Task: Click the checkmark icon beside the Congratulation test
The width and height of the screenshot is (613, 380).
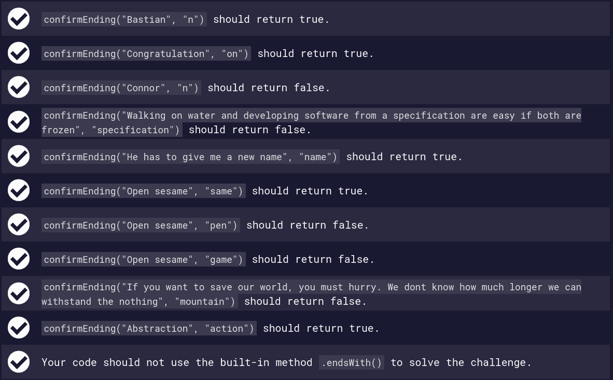Action: click(x=19, y=53)
